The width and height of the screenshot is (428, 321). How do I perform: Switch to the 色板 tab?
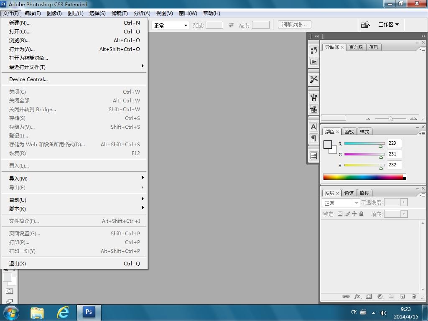tap(349, 132)
